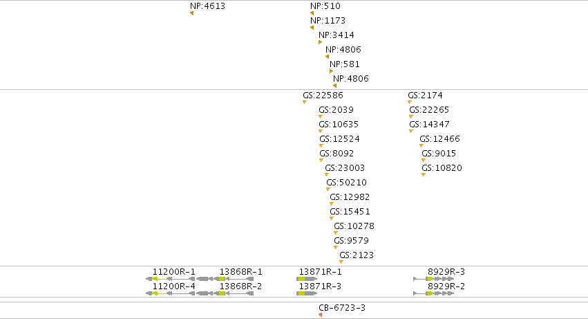Screen dimensions: 588x319
Task: Select the GS:2039 feature label
Action: coord(336,110)
